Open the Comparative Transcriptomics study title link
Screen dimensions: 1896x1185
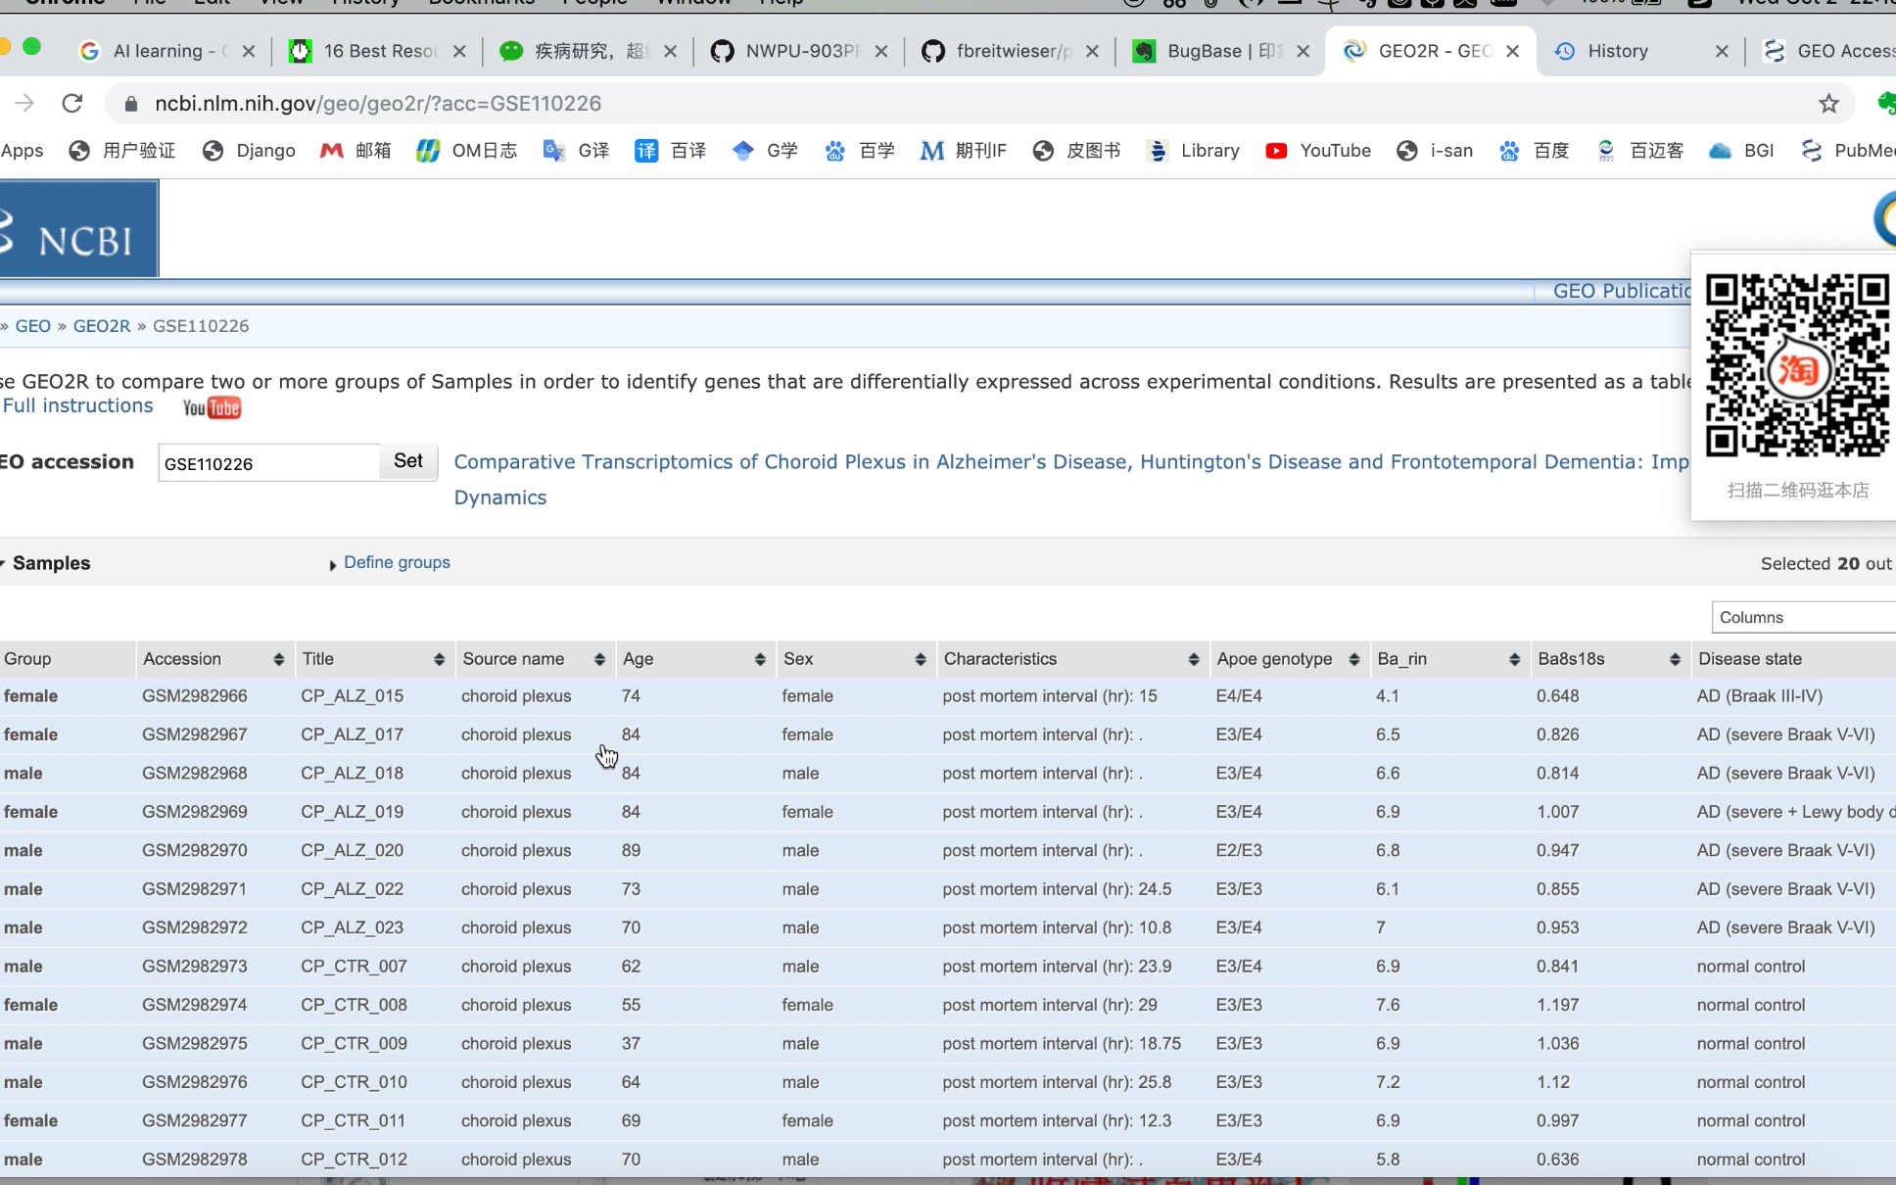[x=1071, y=479]
